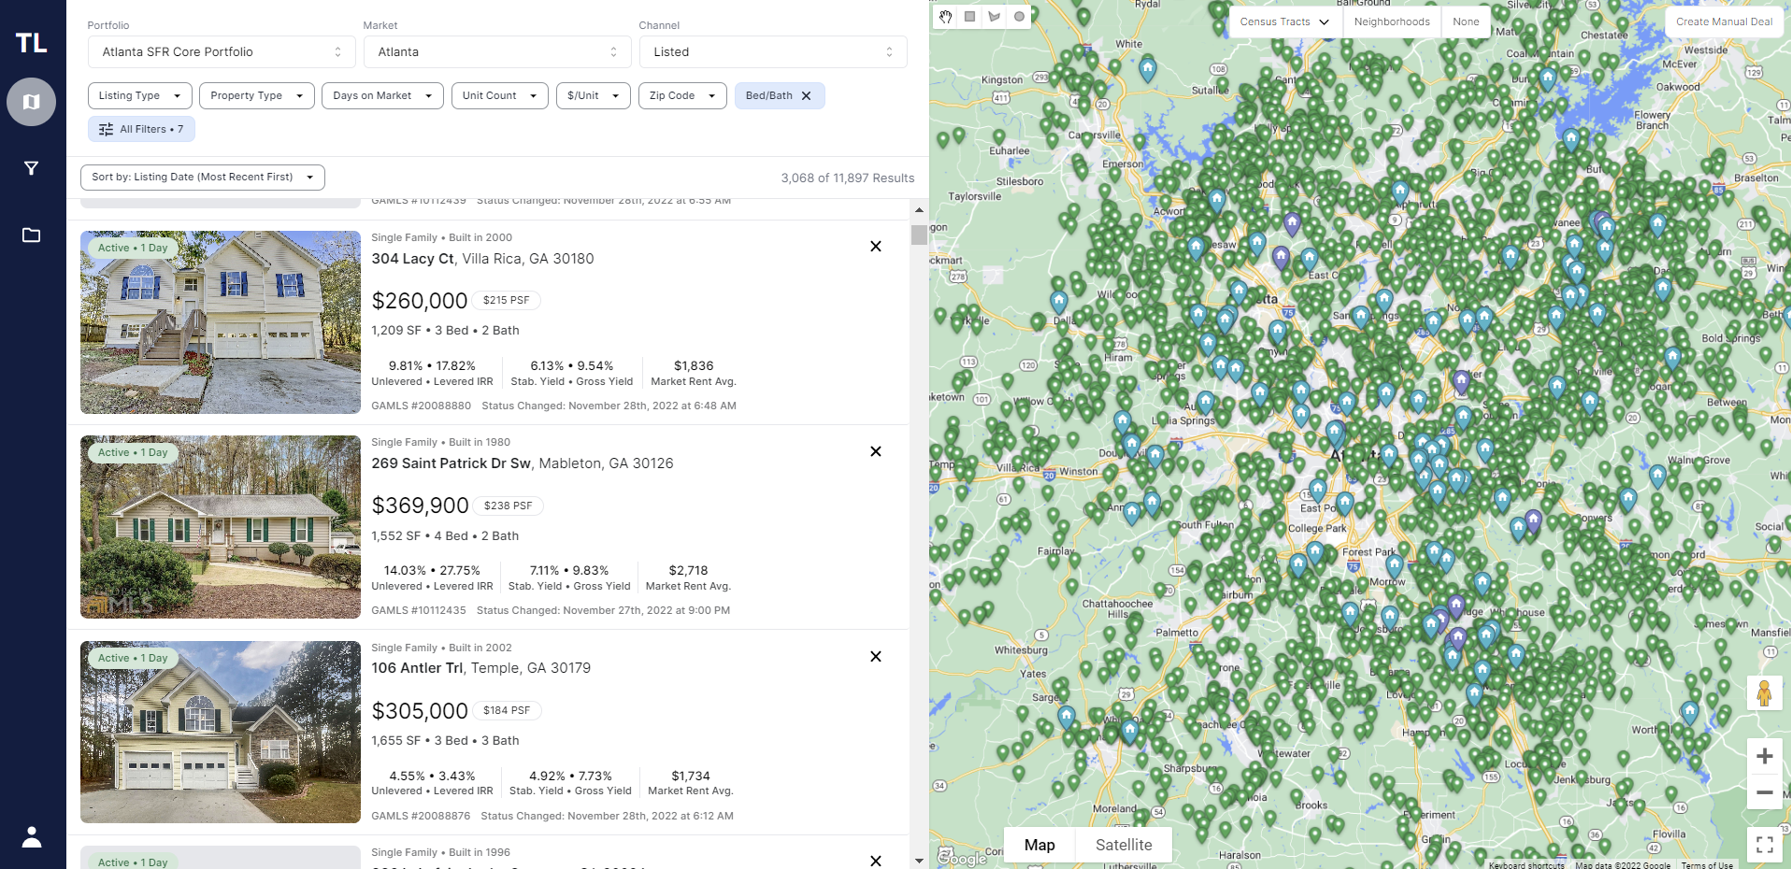The image size is (1791, 869).
Task: Expand the Days on Market filter
Action: click(x=382, y=96)
